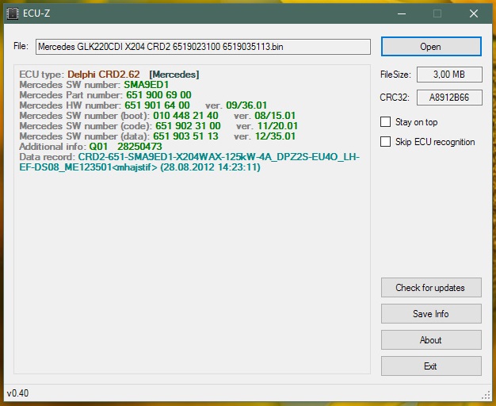496x406 pixels.
Task: Select the FileSize value field 3,00 MB
Action: click(x=449, y=75)
